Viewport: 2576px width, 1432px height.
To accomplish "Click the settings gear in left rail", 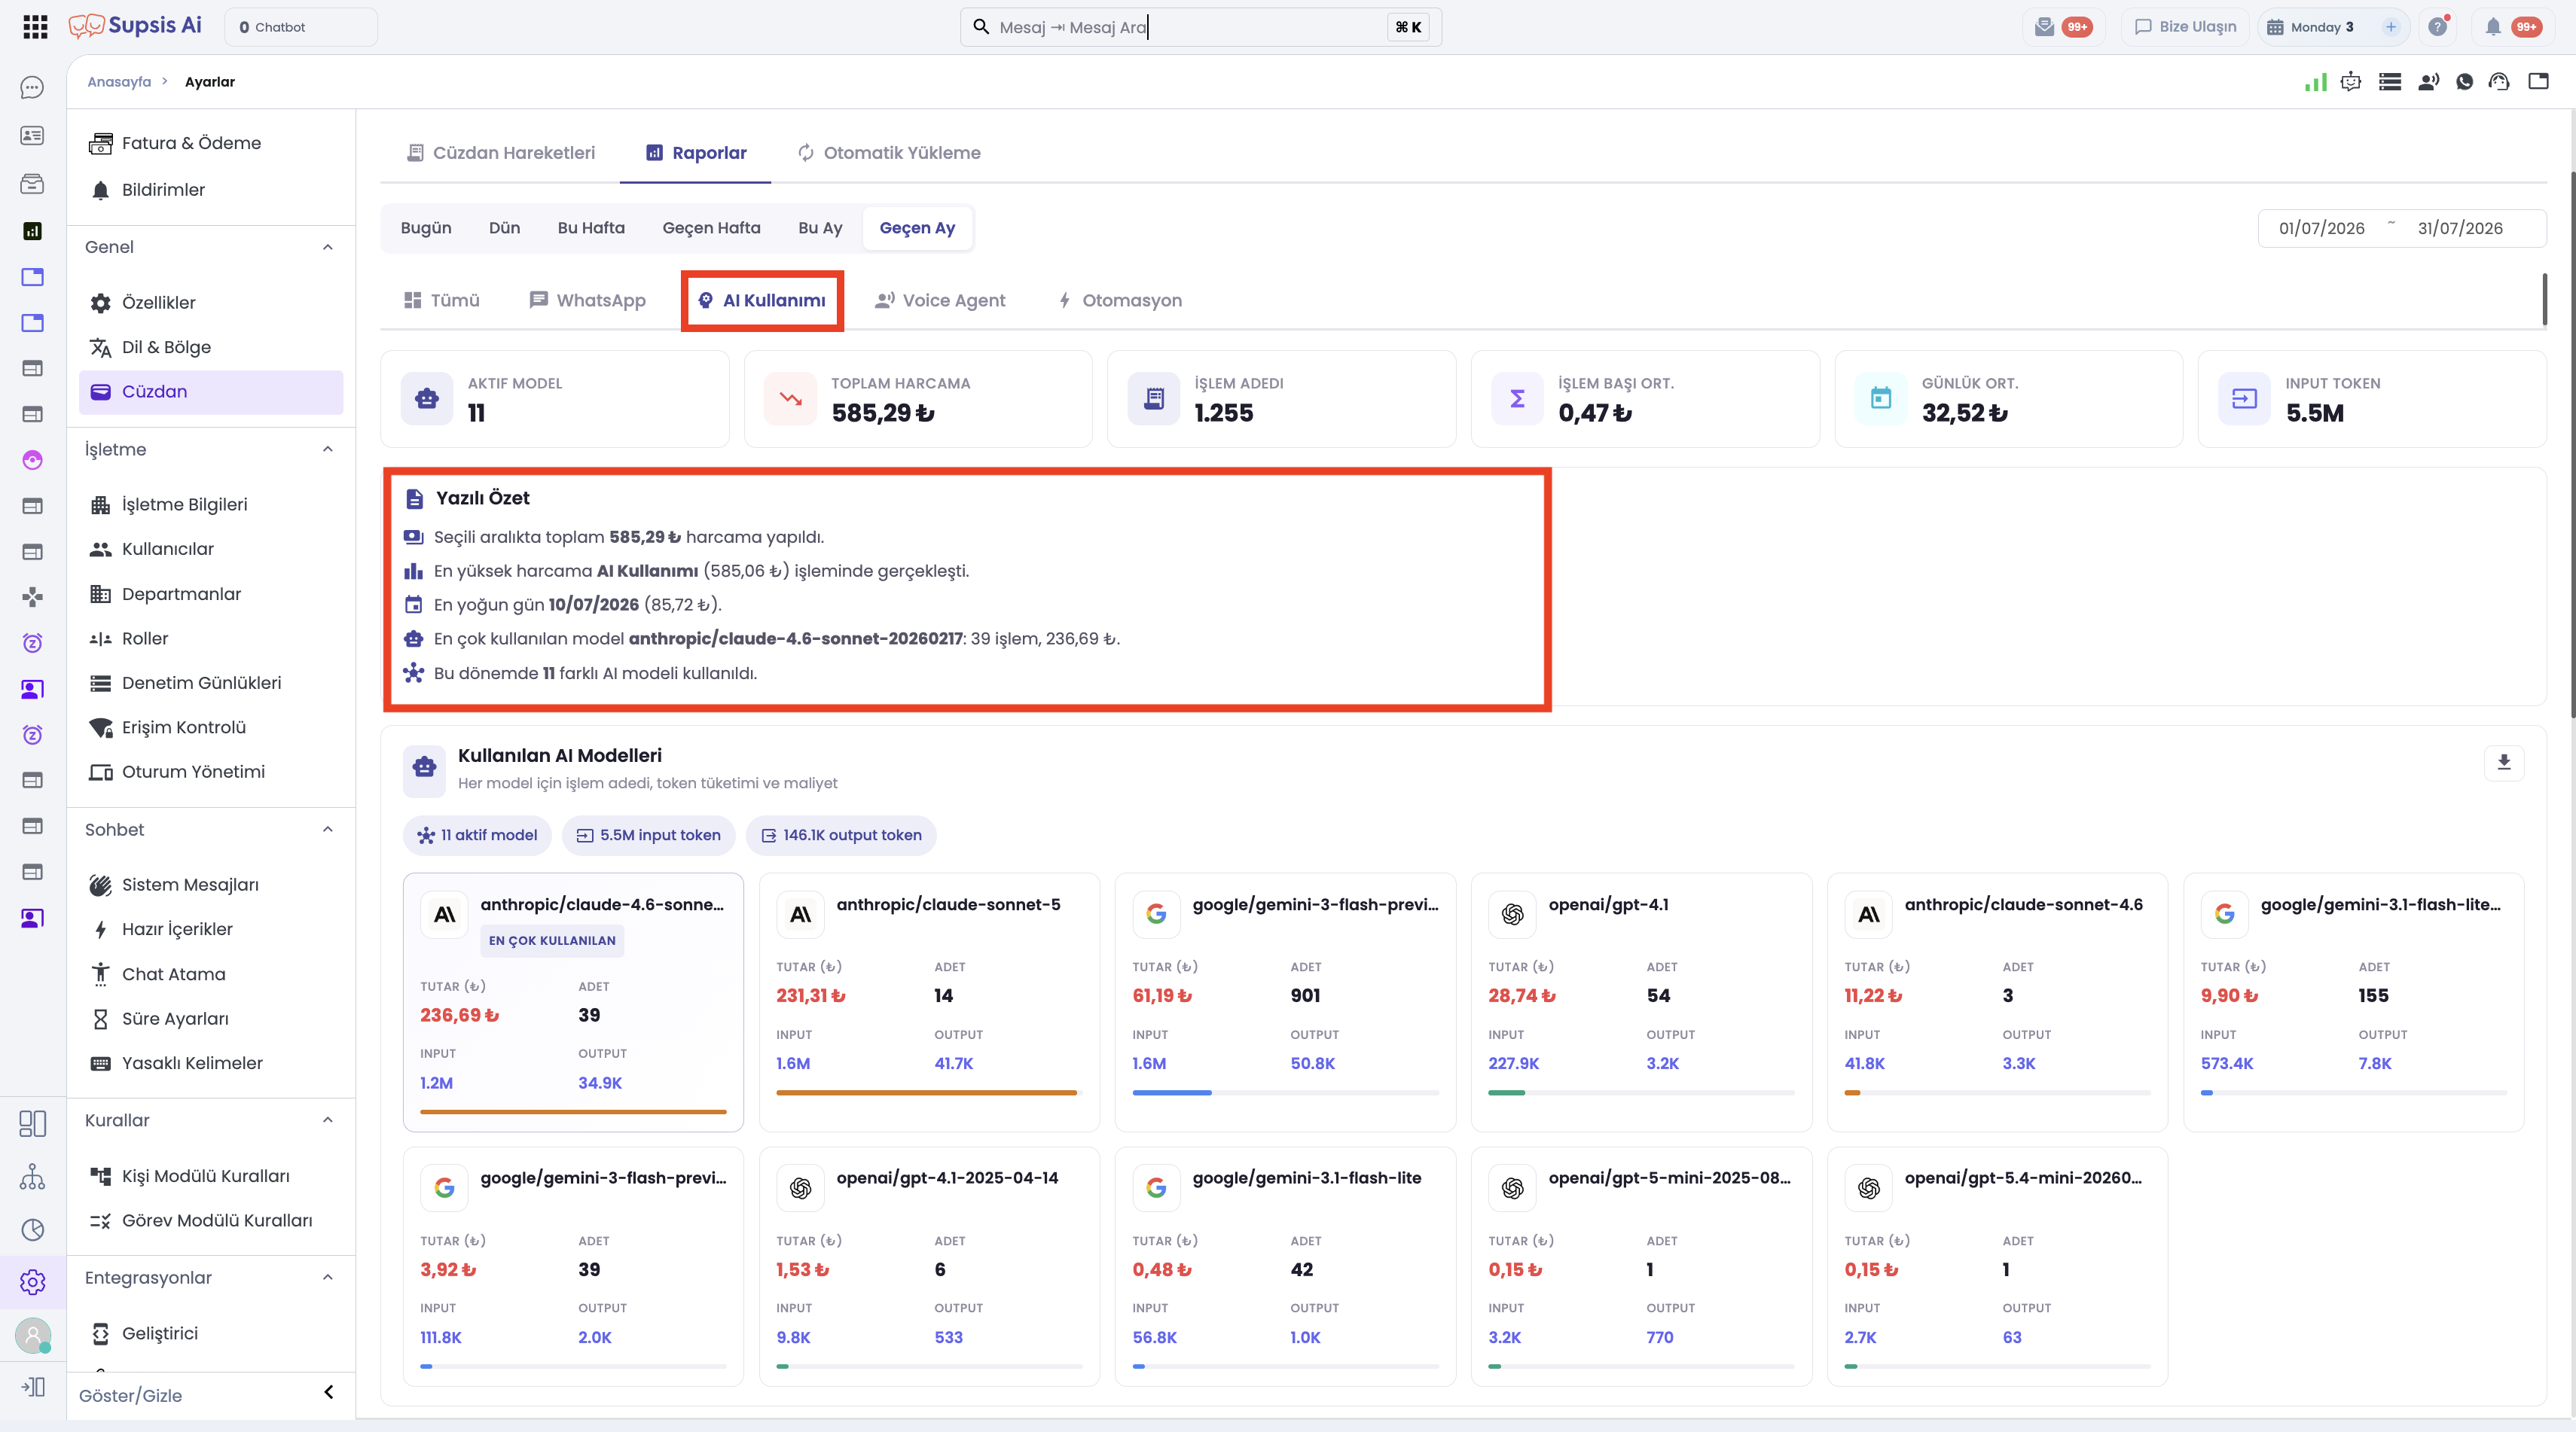I will tap(33, 1282).
